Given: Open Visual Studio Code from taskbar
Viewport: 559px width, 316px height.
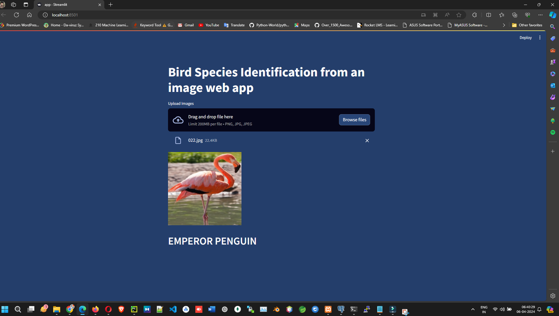Looking at the screenshot, I should pyautogui.click(x=173, y=309).
